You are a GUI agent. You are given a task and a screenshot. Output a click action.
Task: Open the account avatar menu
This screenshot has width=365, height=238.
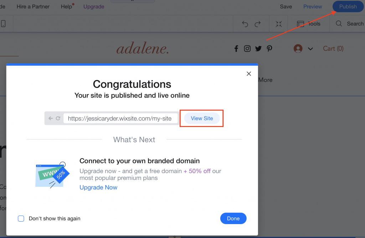[298, 48]
